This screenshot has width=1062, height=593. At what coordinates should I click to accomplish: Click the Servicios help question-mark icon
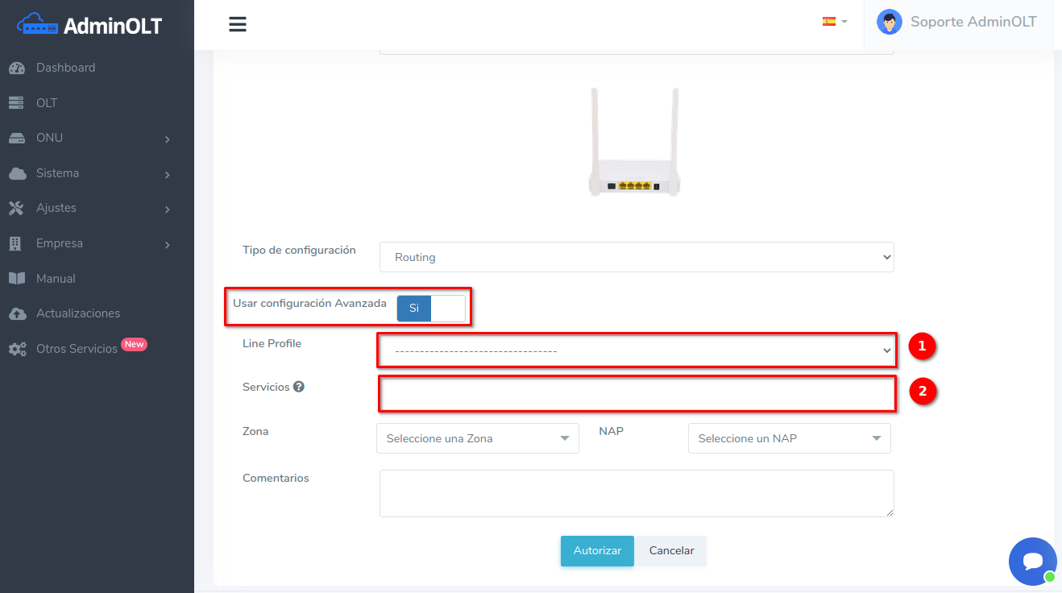(299, 387)
